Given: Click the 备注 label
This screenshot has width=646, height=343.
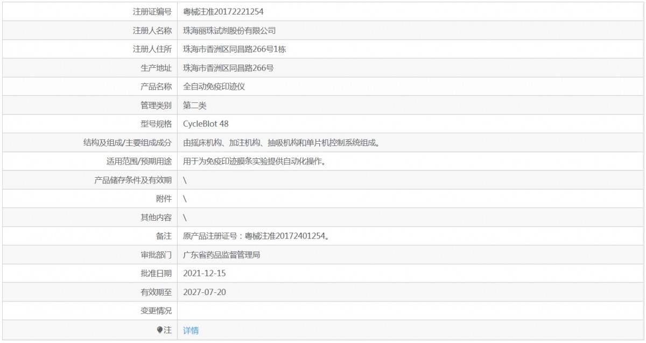Looking at the screenshot, I should pos(164,236).
